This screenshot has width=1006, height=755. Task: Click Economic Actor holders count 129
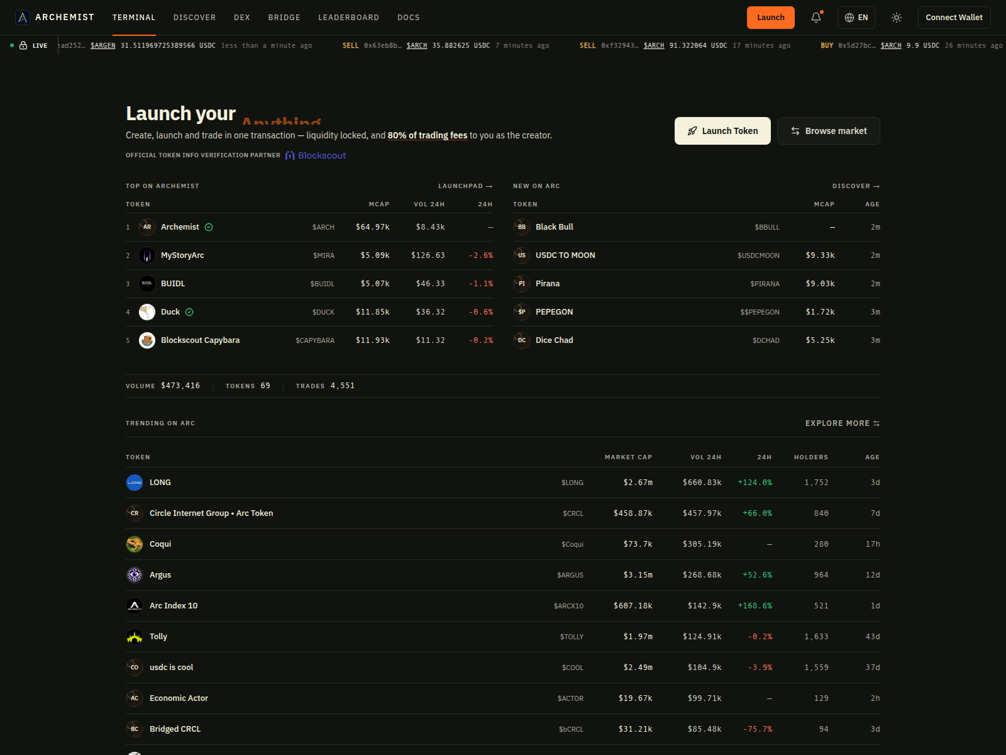(821, 698)
